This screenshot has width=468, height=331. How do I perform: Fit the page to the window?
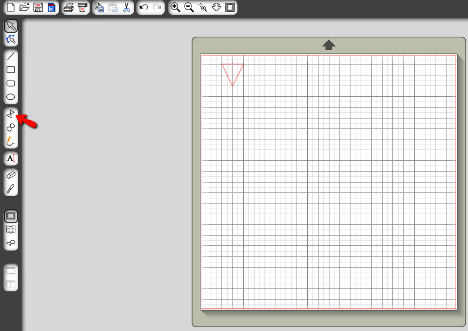click(230, 7)
